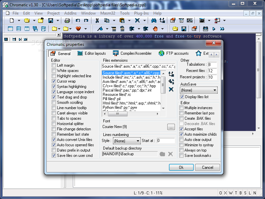Click the Save floppy disk toolbar icon
The height and width of the screenshot is (199, 265).
(x=51, y=21)
